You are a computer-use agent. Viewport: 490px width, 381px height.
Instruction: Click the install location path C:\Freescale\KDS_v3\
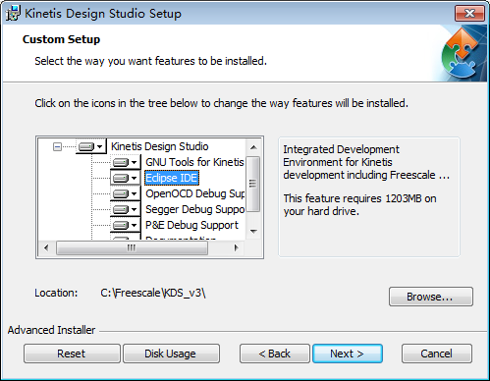(x=153, y=293)
